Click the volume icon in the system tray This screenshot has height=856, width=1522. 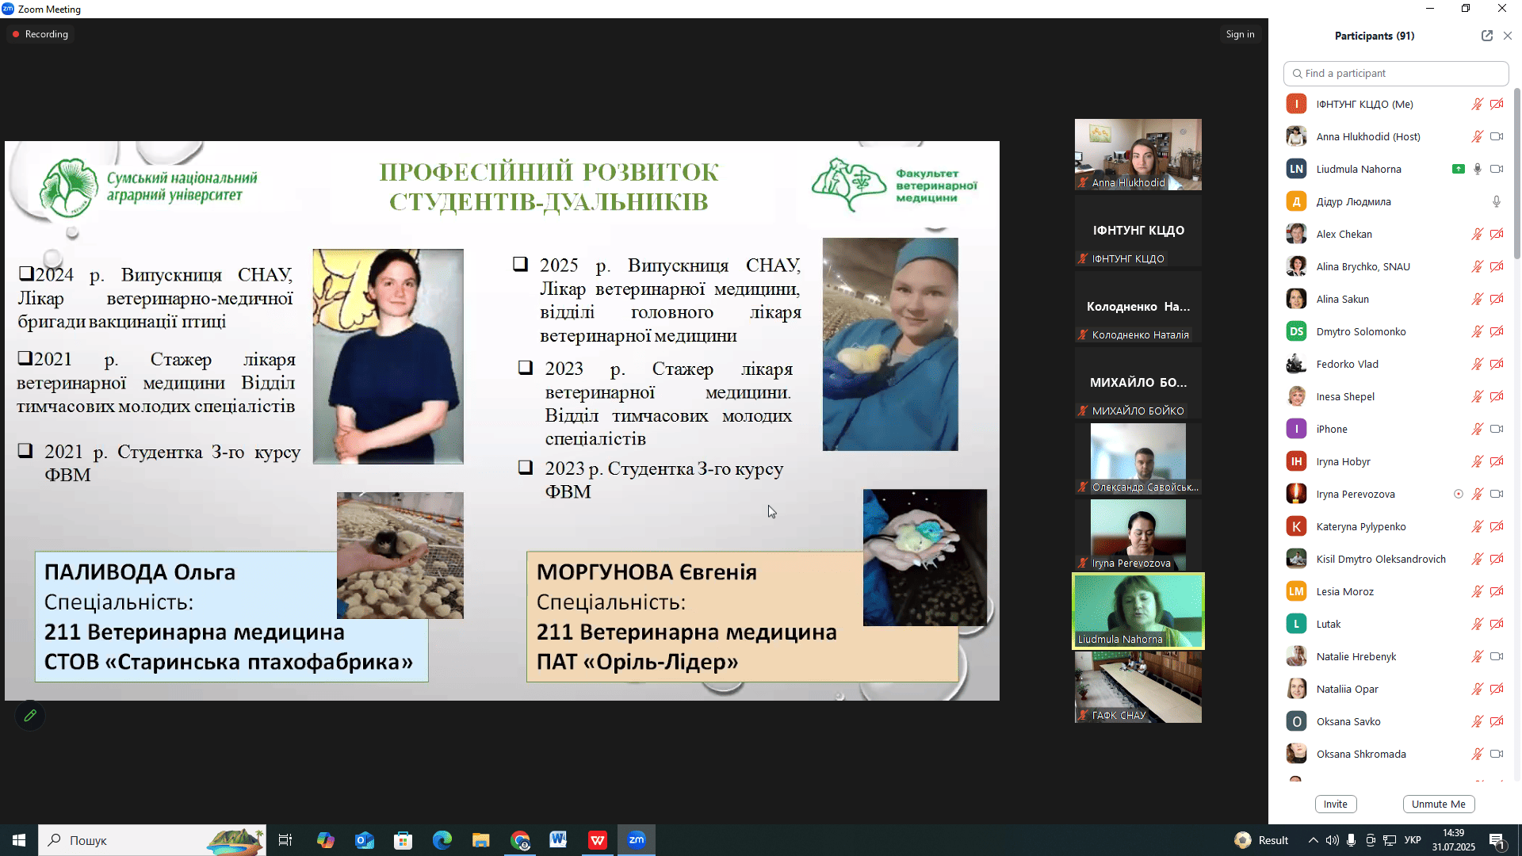(x=1333, y=840)
